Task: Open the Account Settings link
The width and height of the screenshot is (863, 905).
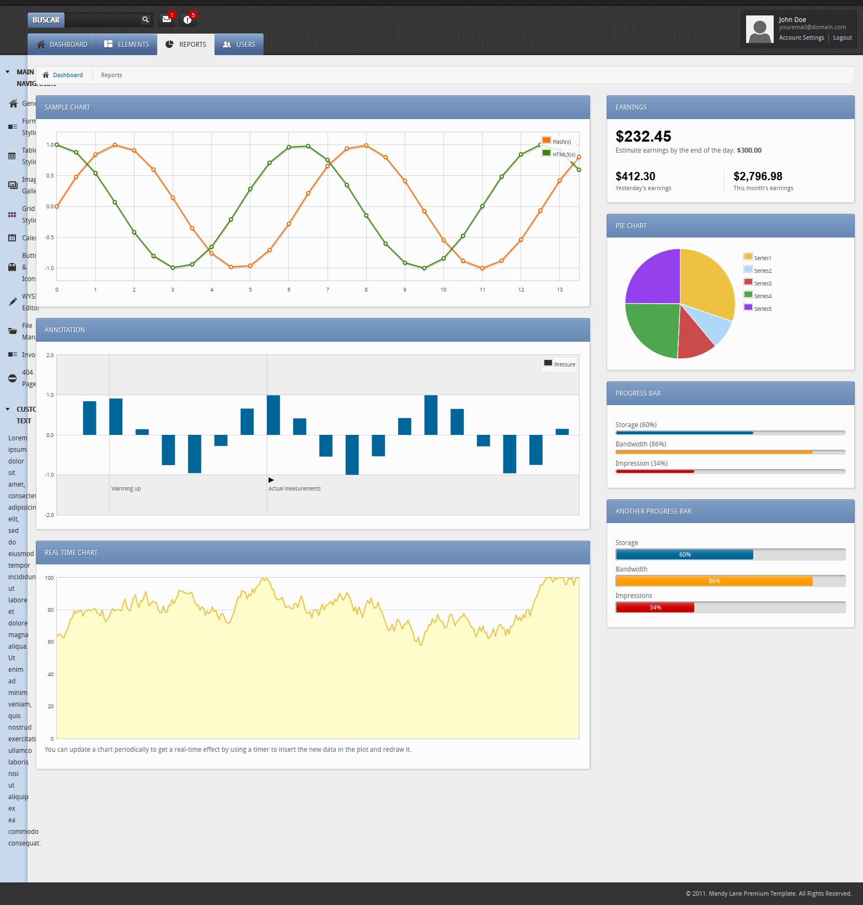Action: tap(801, 38)
